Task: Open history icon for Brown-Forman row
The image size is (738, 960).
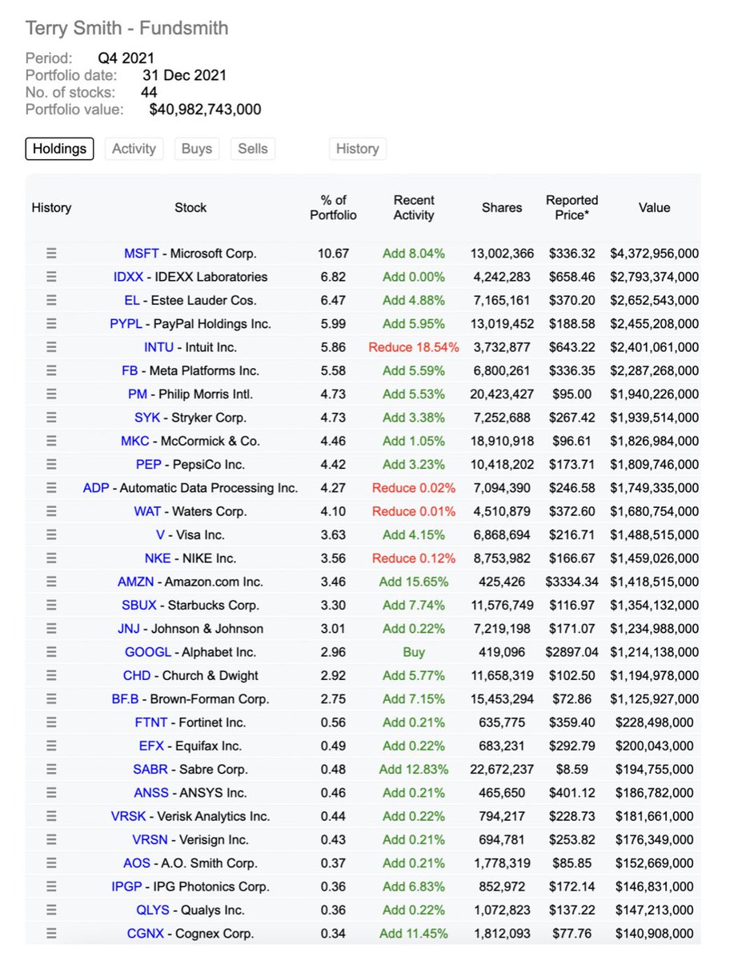Action: (x=51, y=699)
